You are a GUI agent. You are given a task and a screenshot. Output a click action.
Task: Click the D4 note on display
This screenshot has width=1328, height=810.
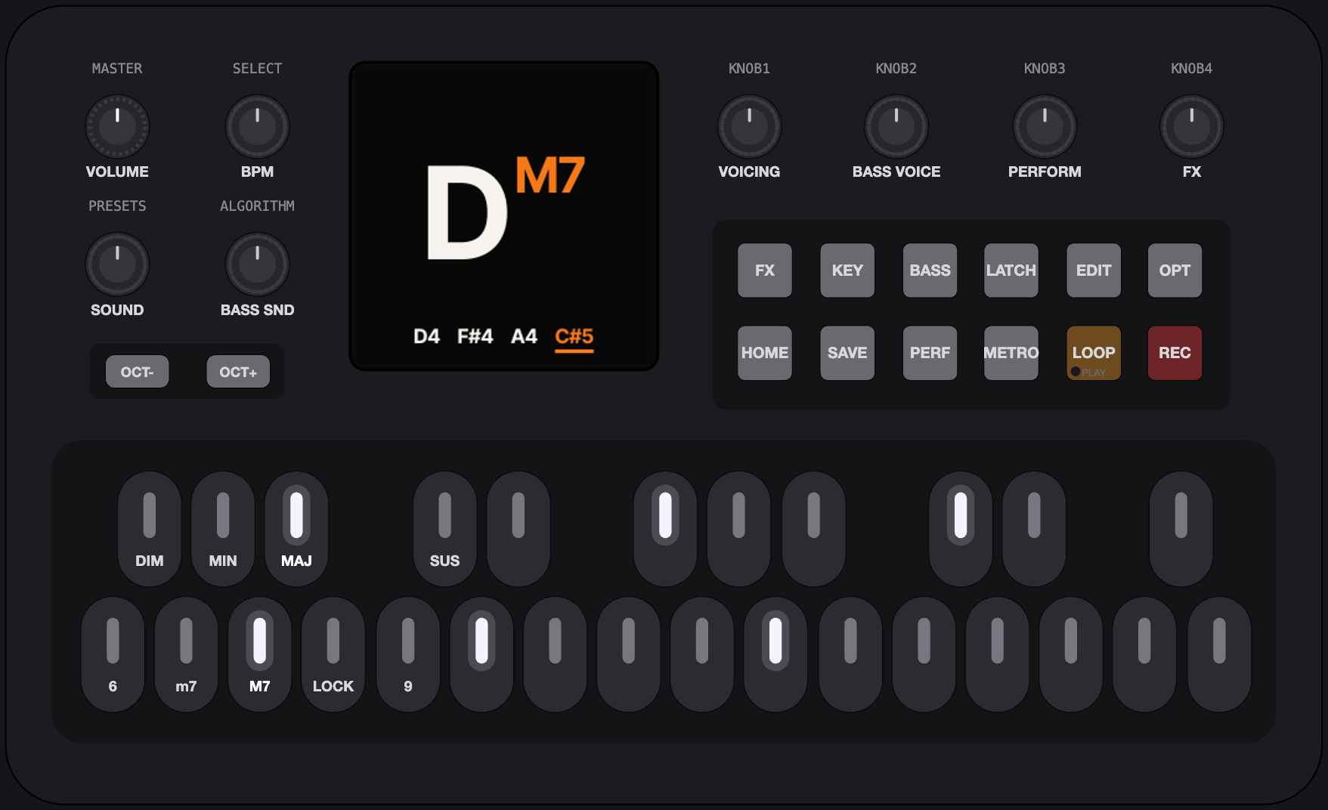coord(426,336)
